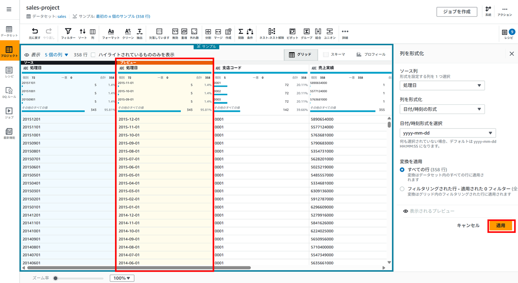Open the Clean (クリーン) tool

pyautogui.click(x=128, y=33)
